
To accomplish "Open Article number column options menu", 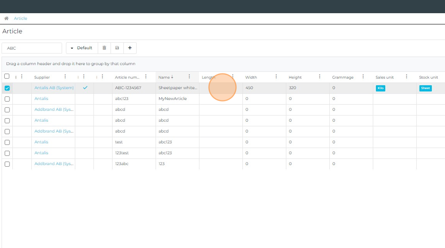I will [146, 77].
